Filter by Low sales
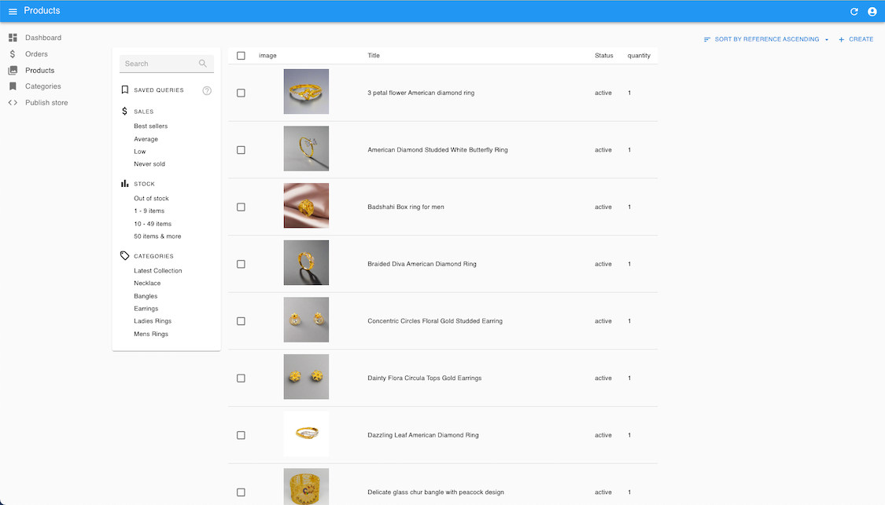Screen dimensions: 885x505 point(139,152)
